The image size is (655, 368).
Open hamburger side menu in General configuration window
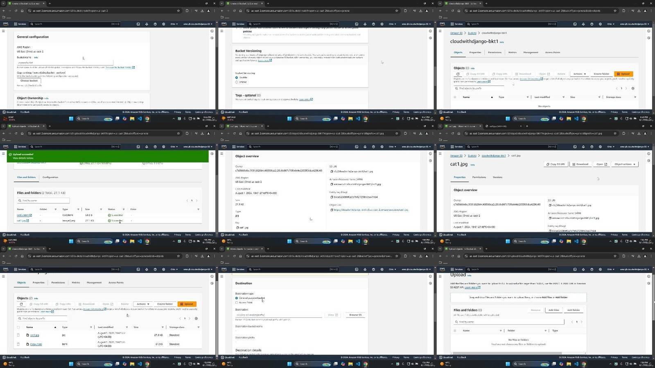pos(3,31)
